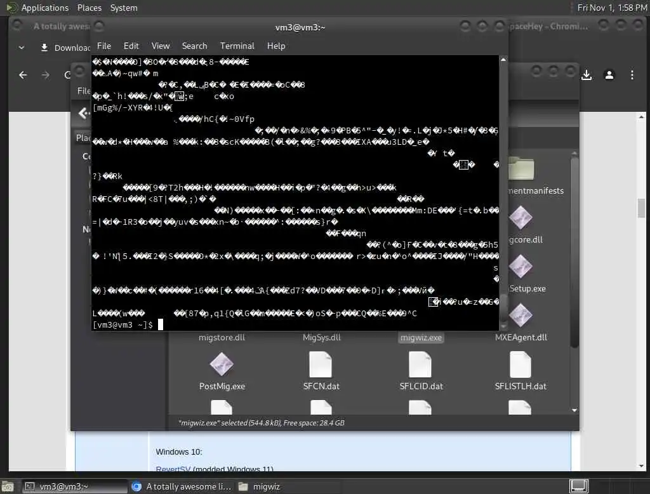Click the MigSys.dll file label

tap(322, 338)
